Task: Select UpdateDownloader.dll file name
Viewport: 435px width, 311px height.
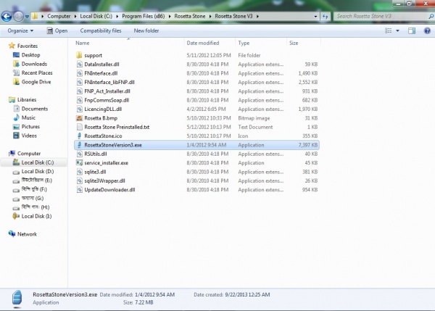Action: coord(109,190)
